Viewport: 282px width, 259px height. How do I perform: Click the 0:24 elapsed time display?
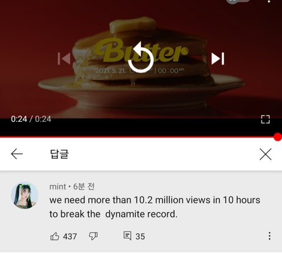pos(19,119)
